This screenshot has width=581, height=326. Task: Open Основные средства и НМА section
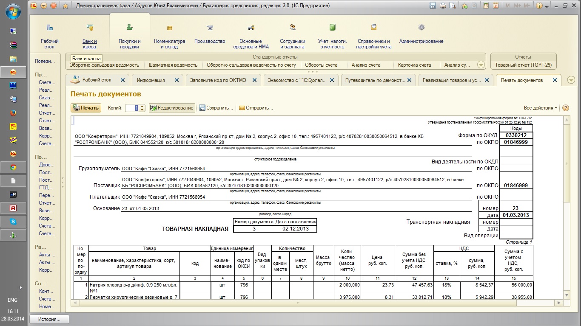(251, 36)
